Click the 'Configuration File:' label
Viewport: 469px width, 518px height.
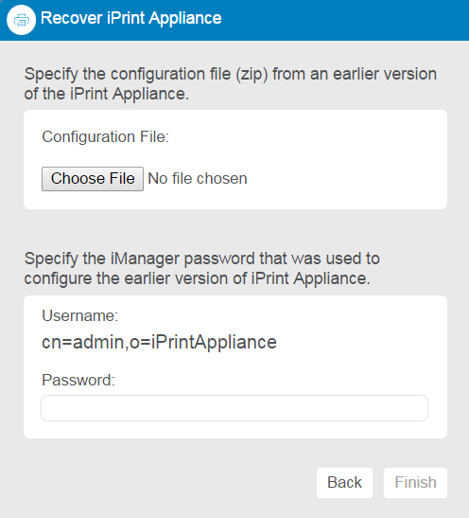click(105, 136)
